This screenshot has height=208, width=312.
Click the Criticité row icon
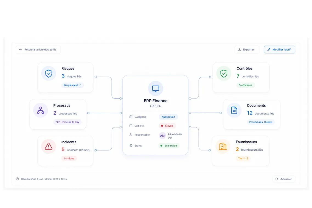131,126
